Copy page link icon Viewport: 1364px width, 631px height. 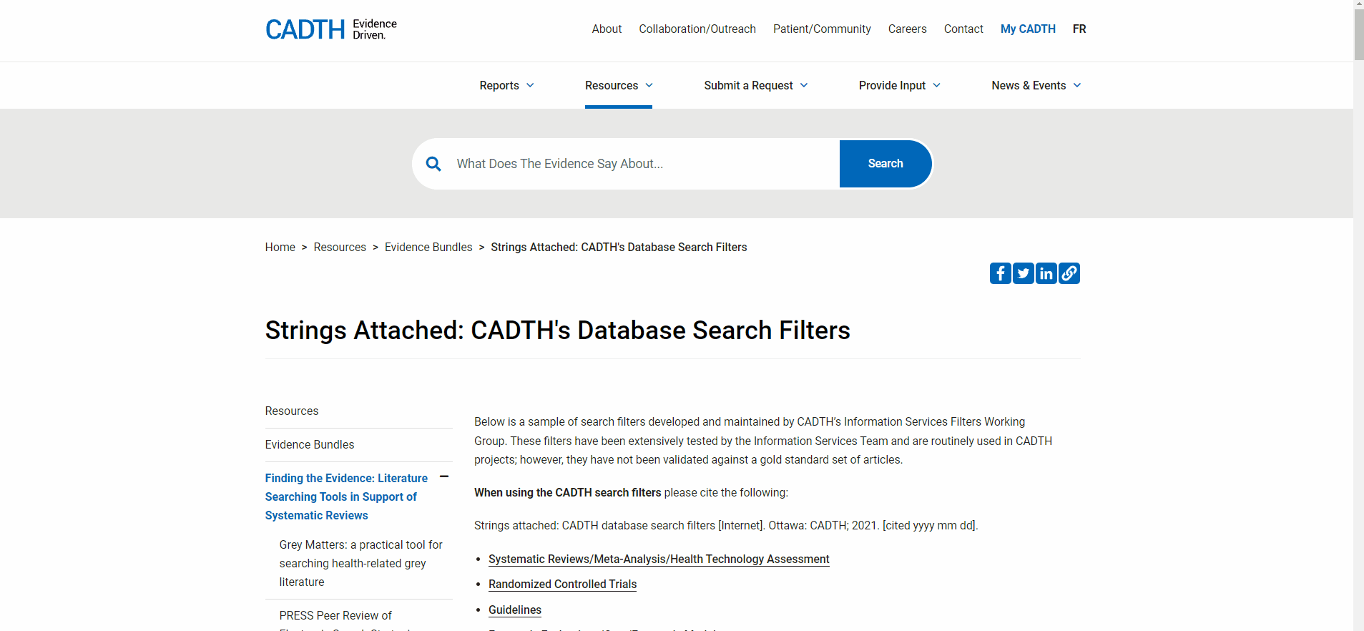coord(1069,273)
